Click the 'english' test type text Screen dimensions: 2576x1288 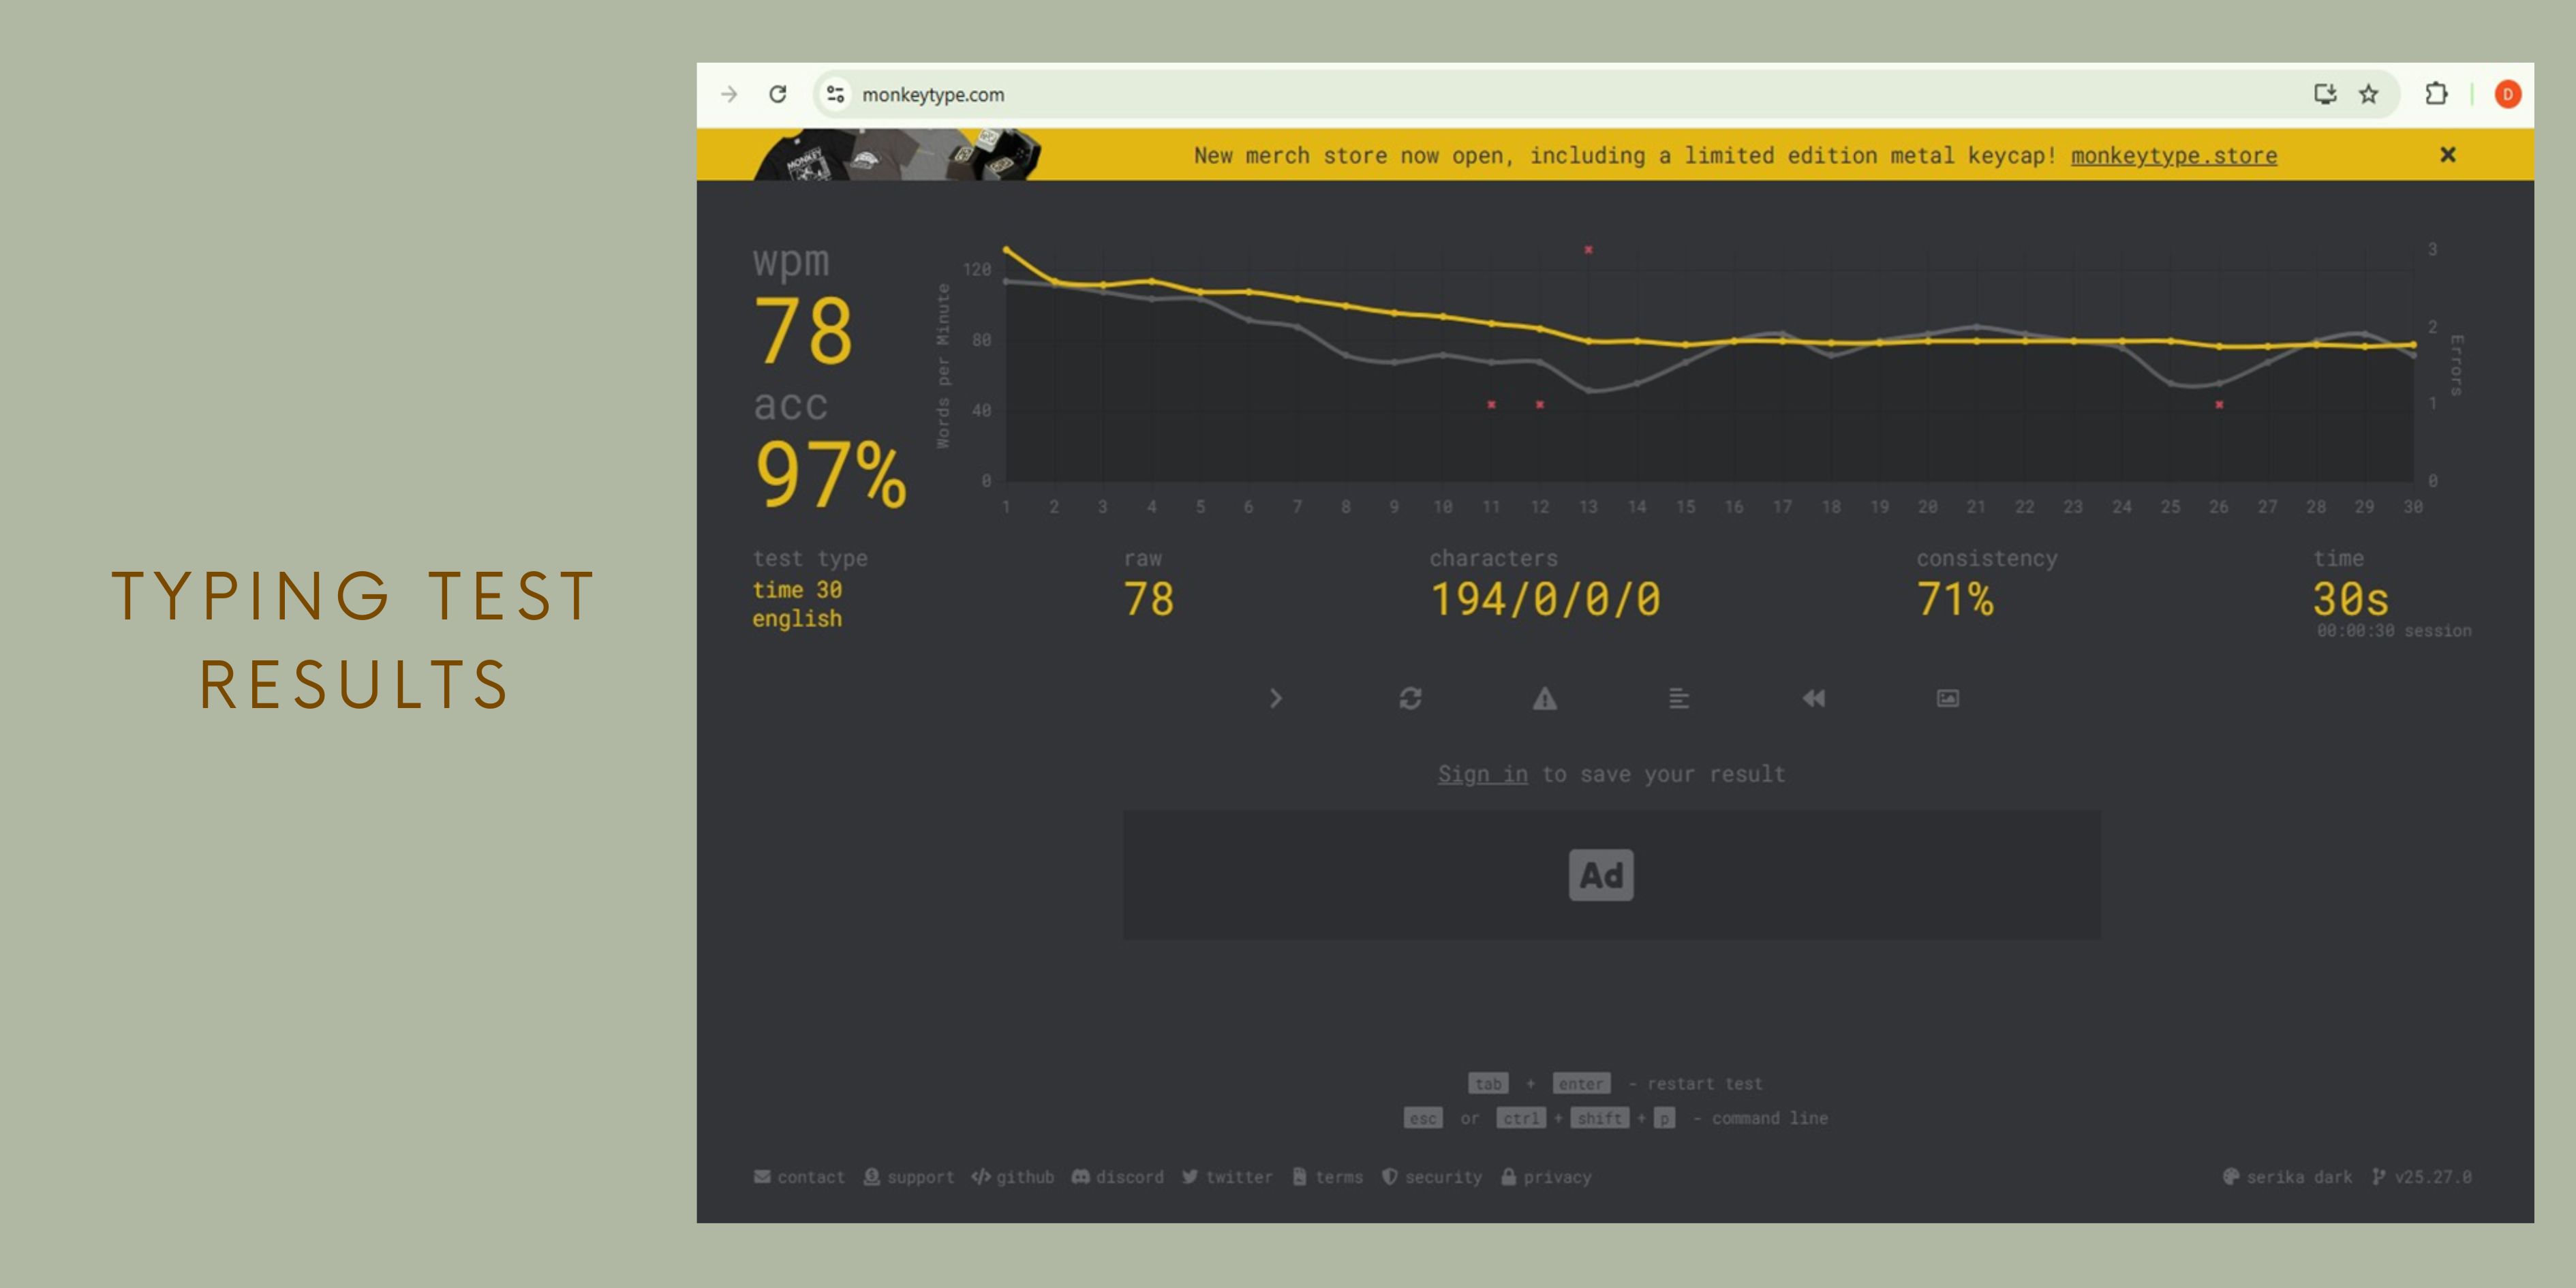[797, 619]
